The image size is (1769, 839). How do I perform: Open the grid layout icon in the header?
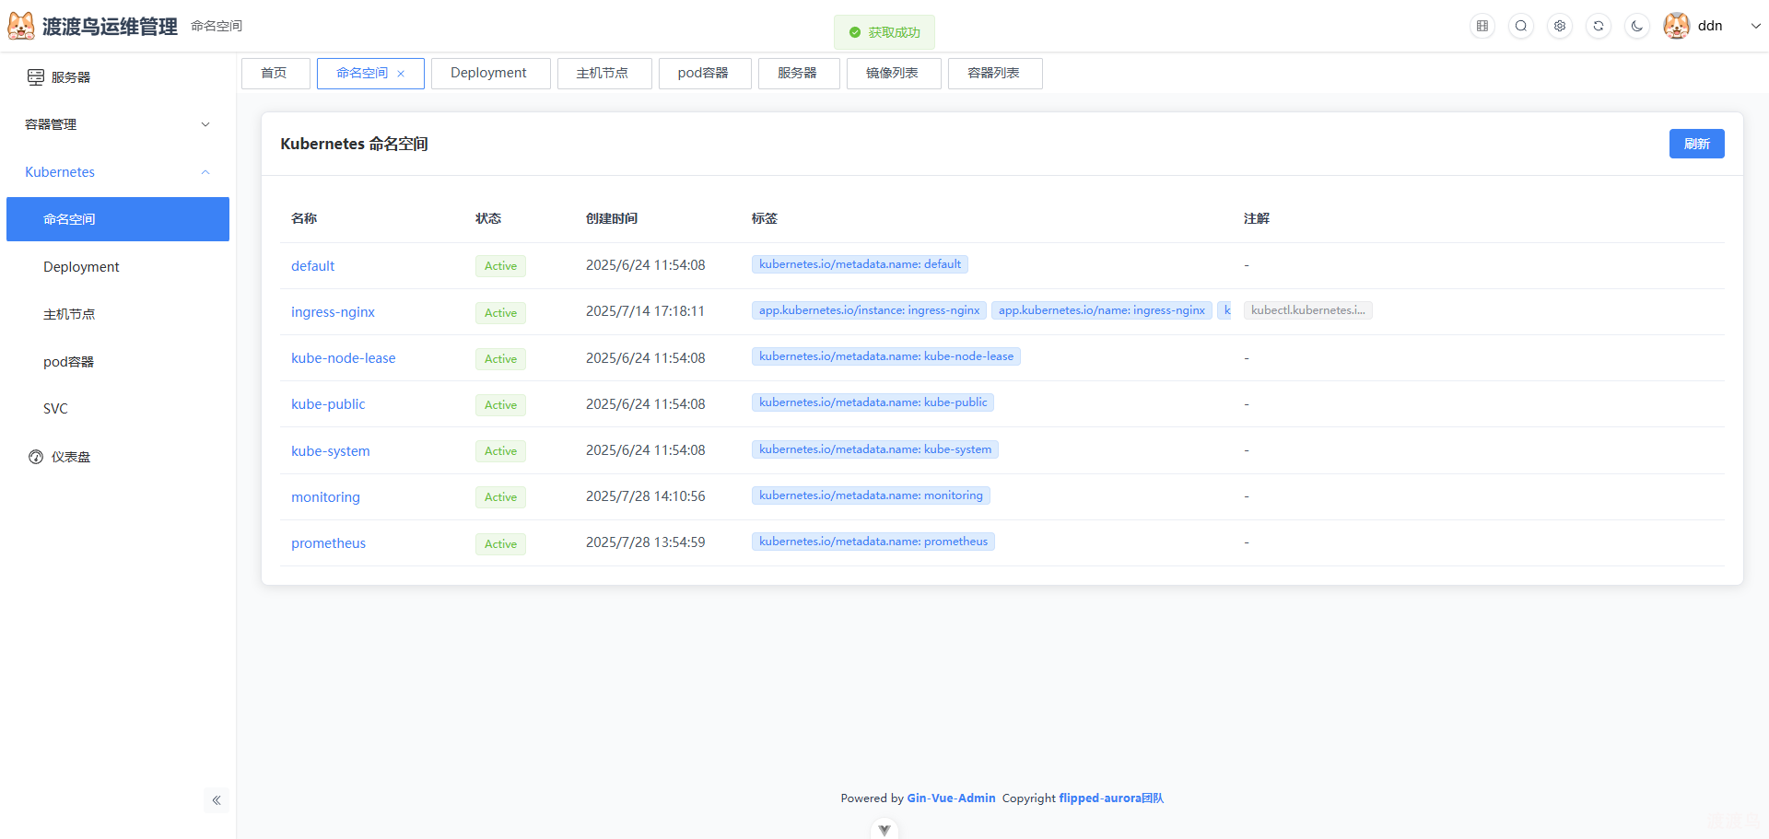(1482, 26)
